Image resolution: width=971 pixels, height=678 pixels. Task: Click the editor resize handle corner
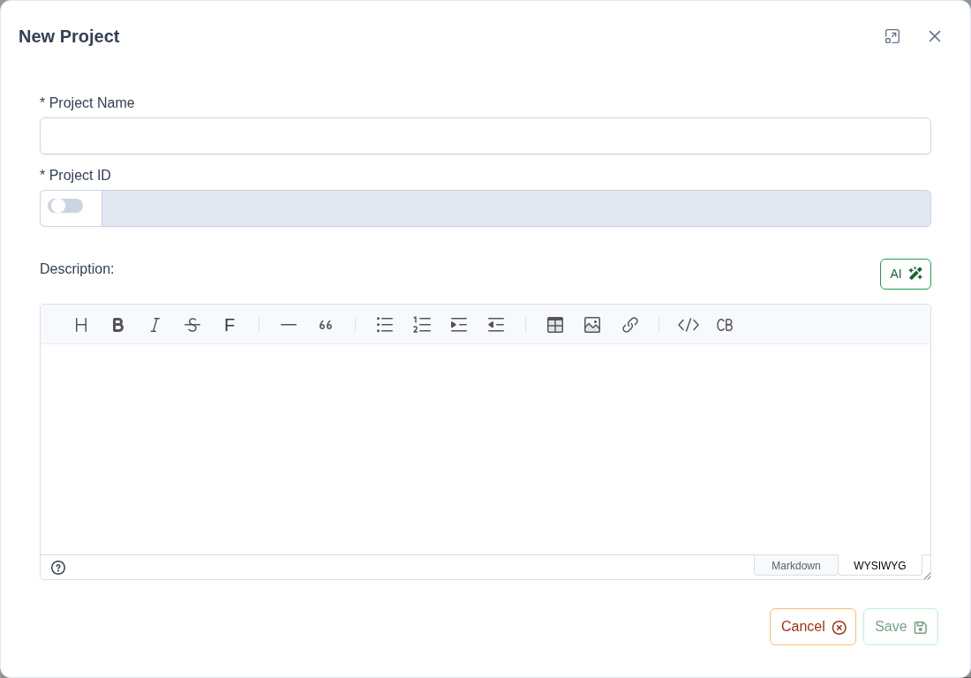pyautogui.click(x=927, y=576)
